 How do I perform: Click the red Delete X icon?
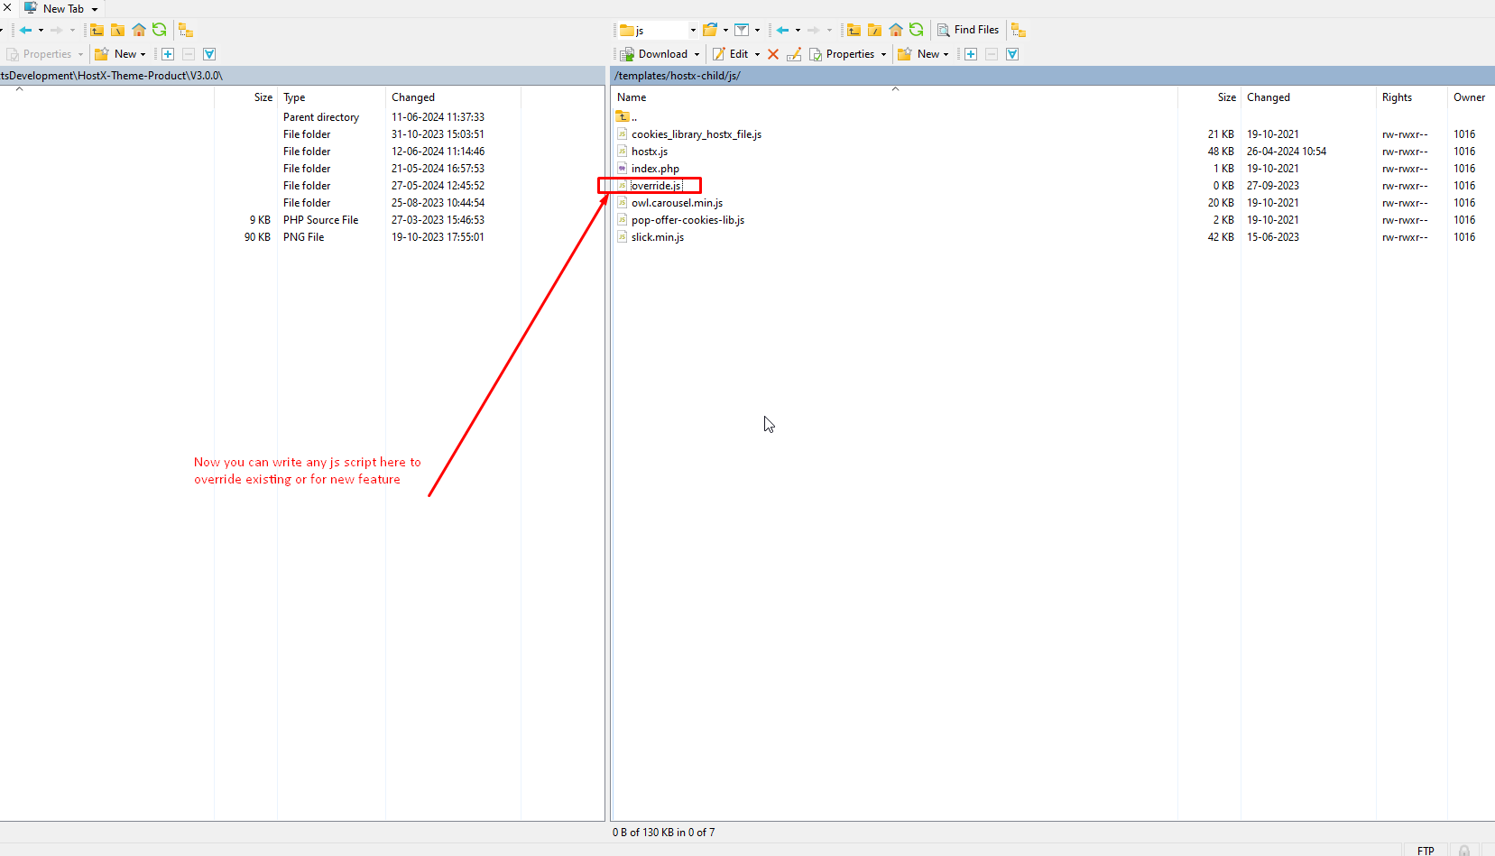pyautogui.click(x=773, y=54)
